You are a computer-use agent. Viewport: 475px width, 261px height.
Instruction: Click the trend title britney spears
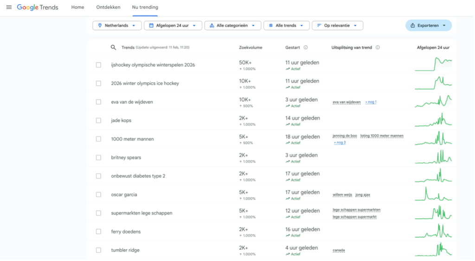pyautogui.click(x=126, y=157)
